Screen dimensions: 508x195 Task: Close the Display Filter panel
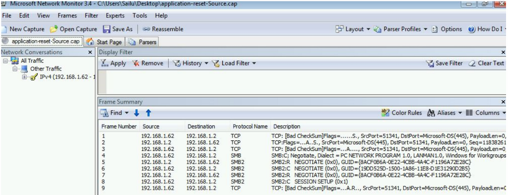[x=503, y=52]
